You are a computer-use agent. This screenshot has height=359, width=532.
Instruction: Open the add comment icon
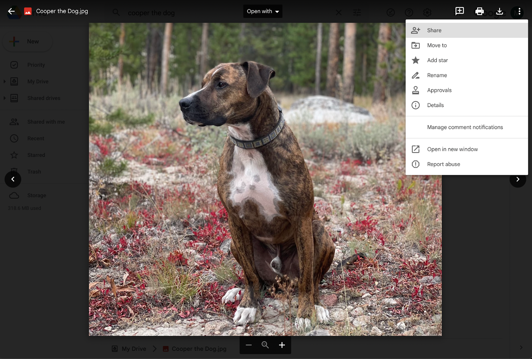click(x=460, y=11)
